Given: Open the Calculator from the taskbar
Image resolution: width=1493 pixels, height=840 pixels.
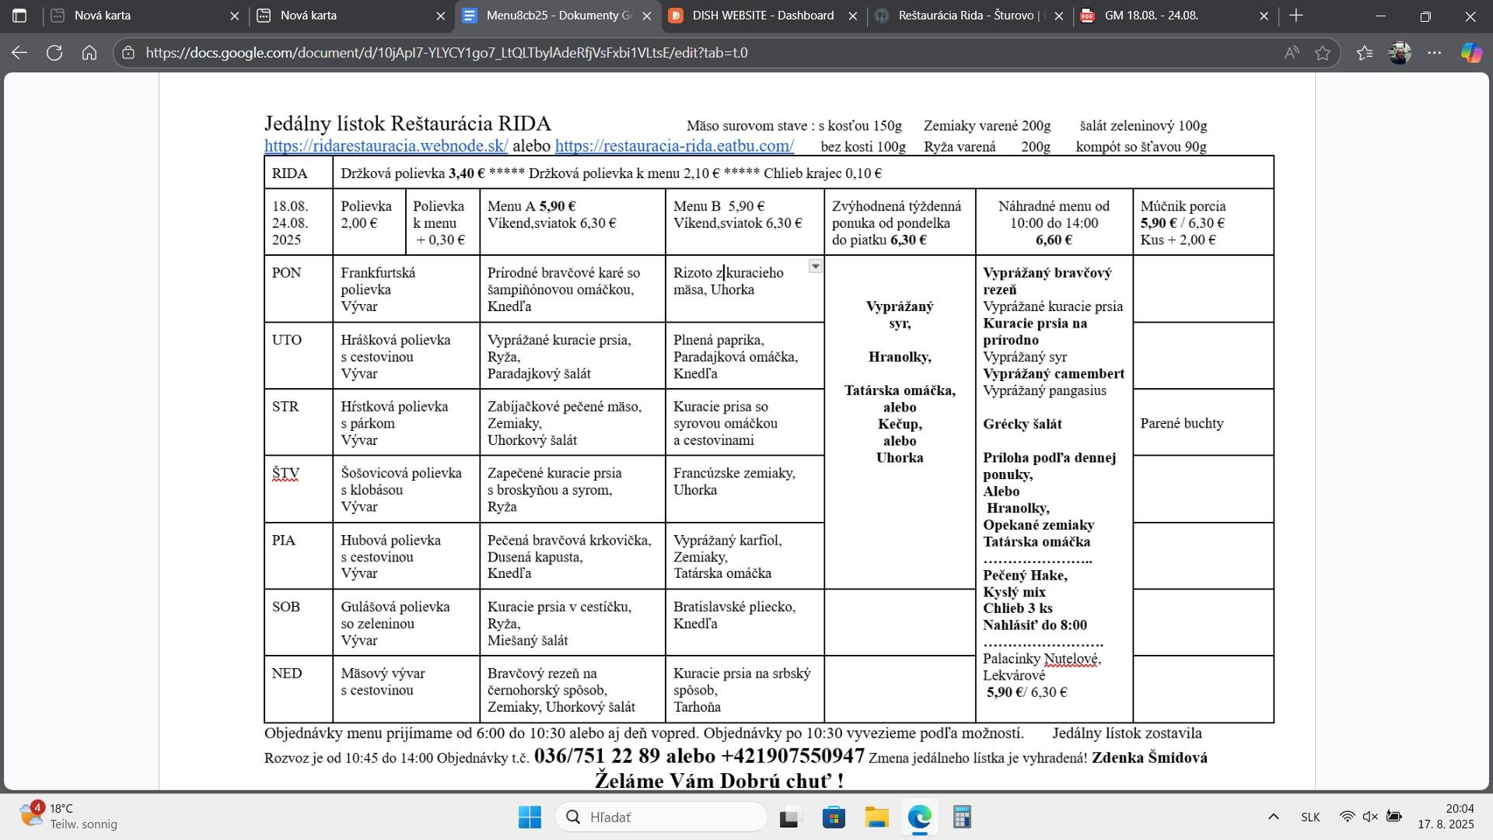Looking at the screenshot, I should point(962,817).
